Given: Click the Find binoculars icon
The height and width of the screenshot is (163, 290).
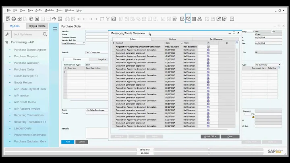Looking at the screenshot, I should click(67, 19).
